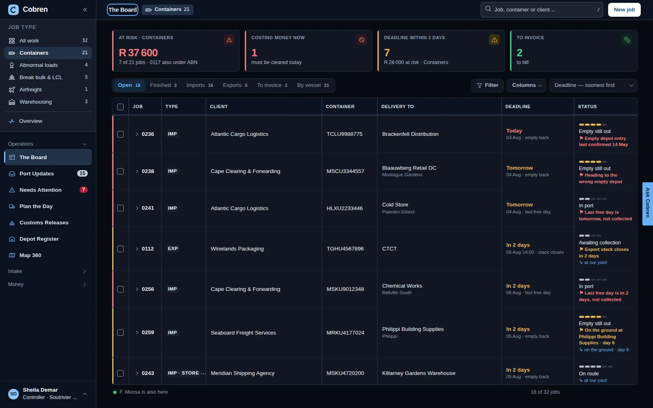Tick the checkbox for job 0259
Image resolution: width=653 pixels, height=408 pixels.
(120, 333)
